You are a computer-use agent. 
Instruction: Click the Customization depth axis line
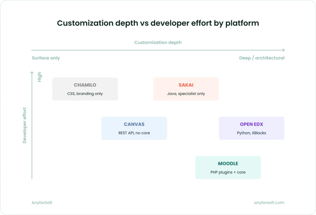(x=154, y=50)
